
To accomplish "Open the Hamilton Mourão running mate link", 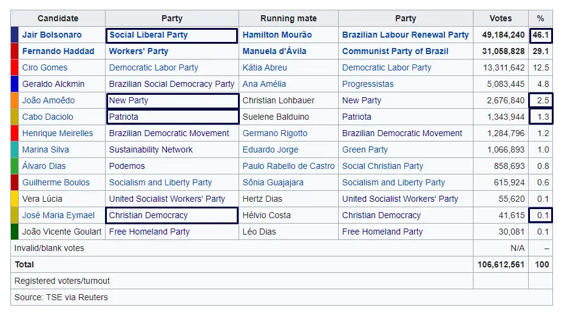I will click(277, 35).
